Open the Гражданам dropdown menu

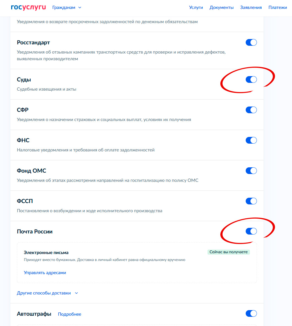point(67,8)
